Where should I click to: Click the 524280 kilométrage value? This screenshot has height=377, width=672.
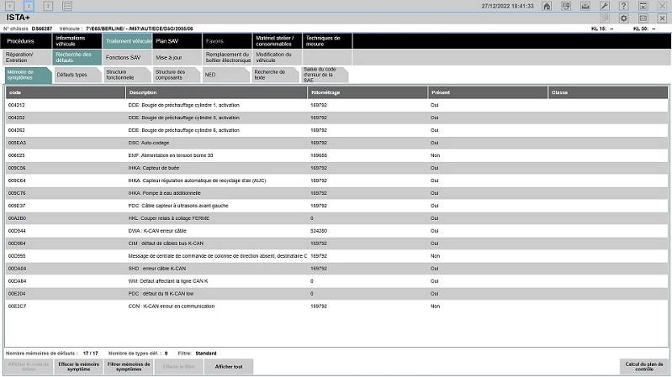point(319,231)
